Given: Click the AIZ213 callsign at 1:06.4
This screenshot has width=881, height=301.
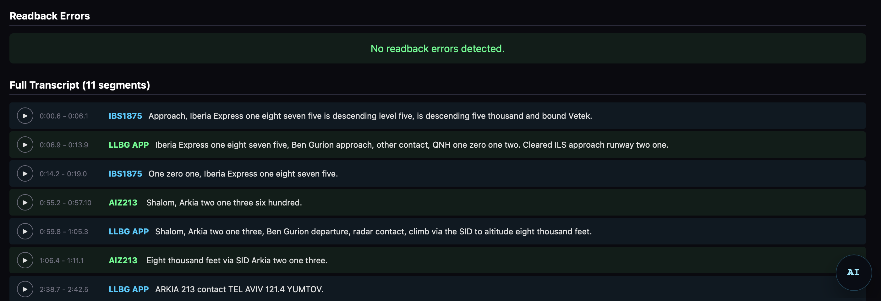Looking at the screenshot, I should (123, 260).
